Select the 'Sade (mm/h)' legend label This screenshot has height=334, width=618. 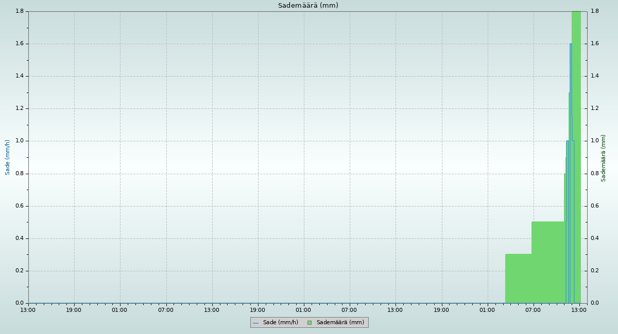coord(280,323)
